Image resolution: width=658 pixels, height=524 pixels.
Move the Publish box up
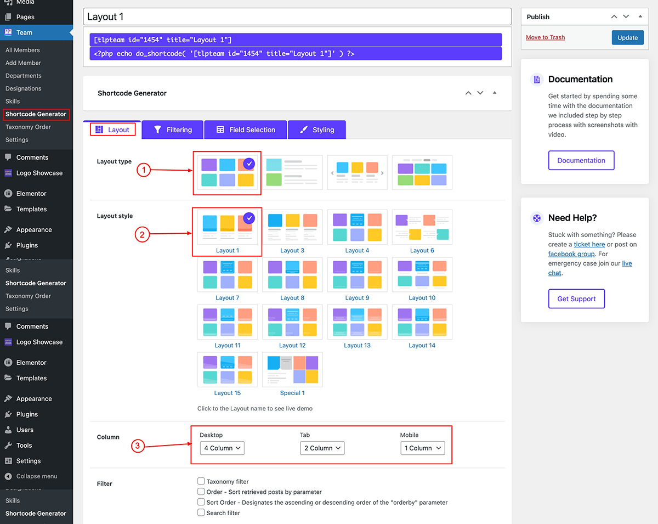point(614,17)
